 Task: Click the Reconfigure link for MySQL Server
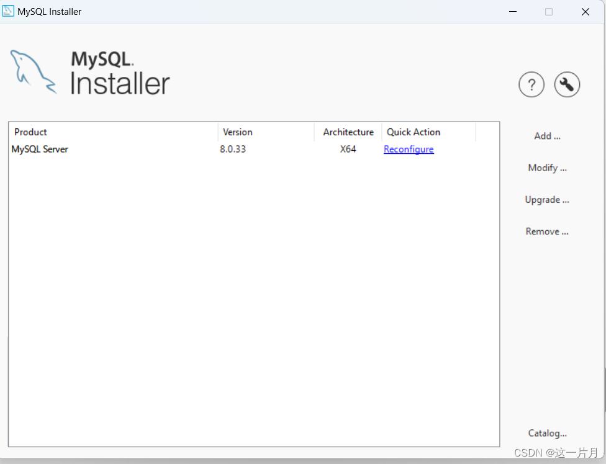[x=409, y=149]
